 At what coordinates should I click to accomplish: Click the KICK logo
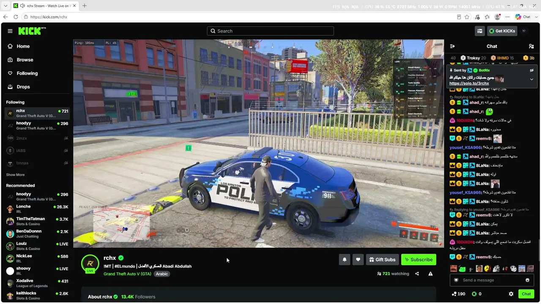(32, 31)
